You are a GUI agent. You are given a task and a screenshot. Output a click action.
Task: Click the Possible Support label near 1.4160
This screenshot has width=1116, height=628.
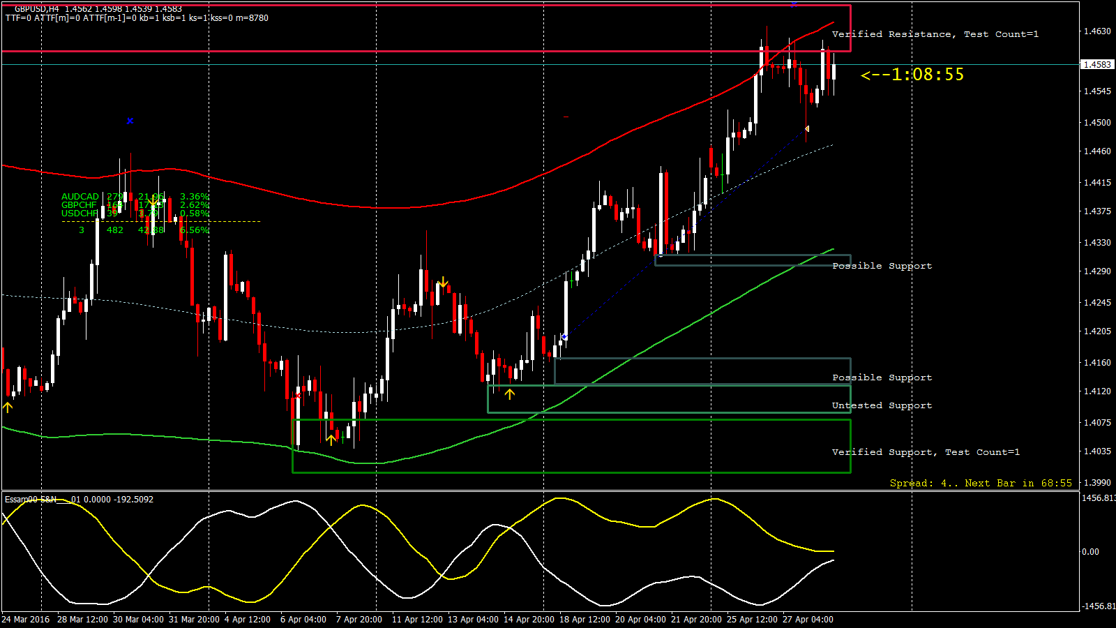(x=882, y=377)
